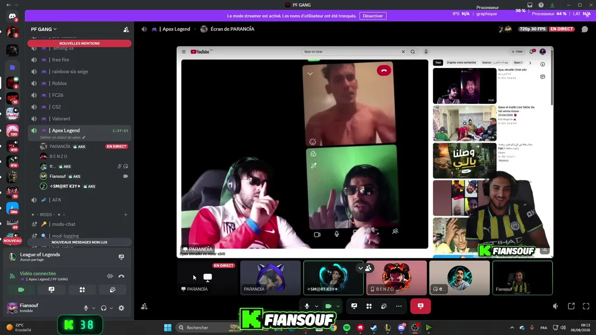This screenshot has height=335, width=596.
Task: Deactivate streamer mode with Désactiver button
Action: pos(373,16)
